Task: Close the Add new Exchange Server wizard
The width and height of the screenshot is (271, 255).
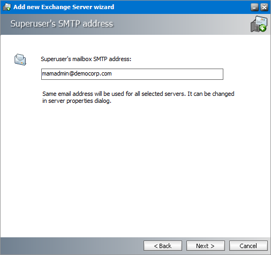Action: [264, 7]
